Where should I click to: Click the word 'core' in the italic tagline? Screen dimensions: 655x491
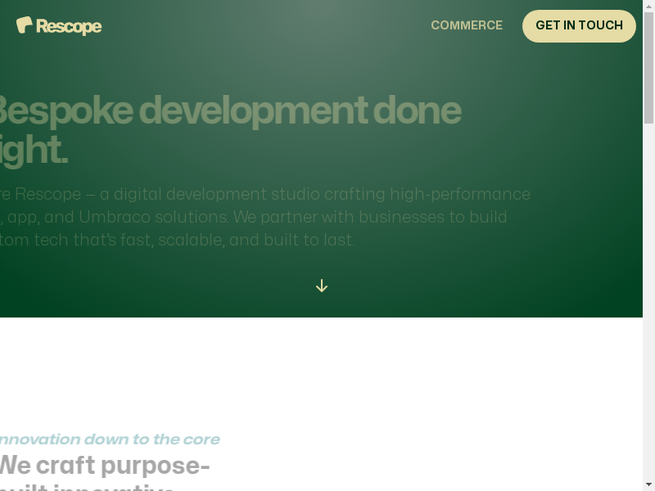pos(201,439)
